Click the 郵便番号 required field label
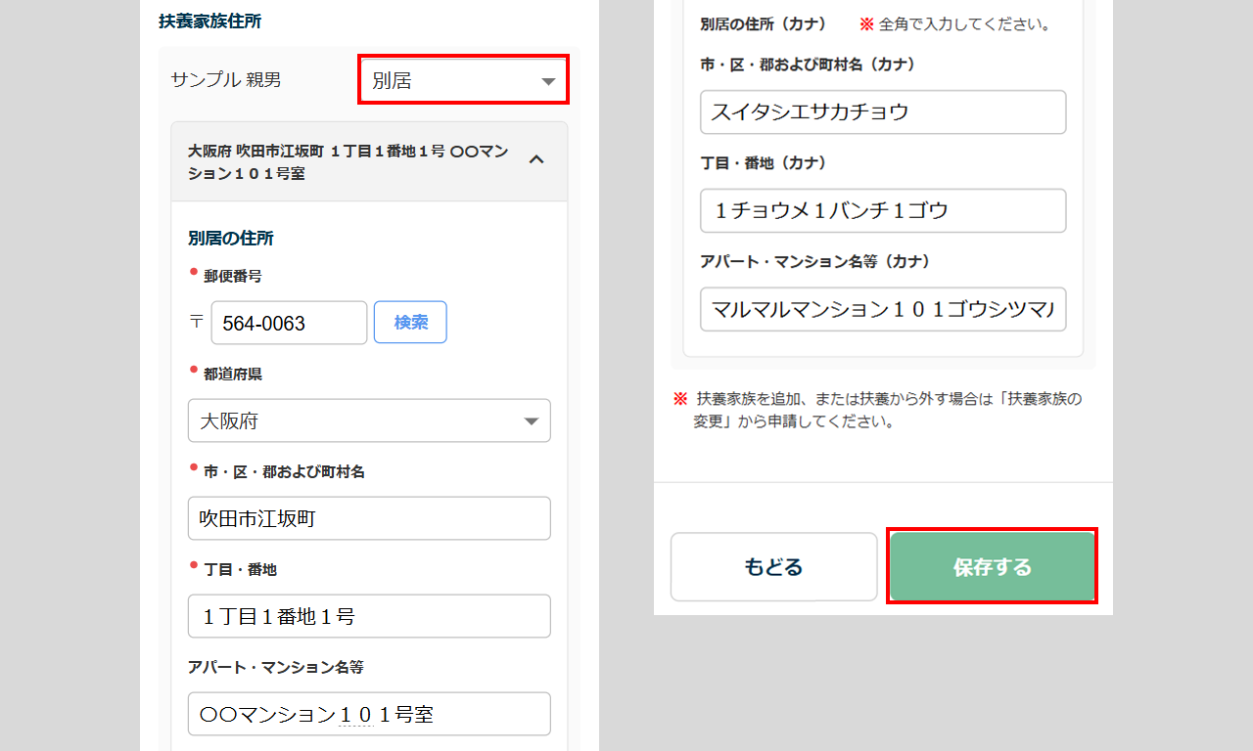The width and height of the screenshot is (1253, 751). pos(232,276)
